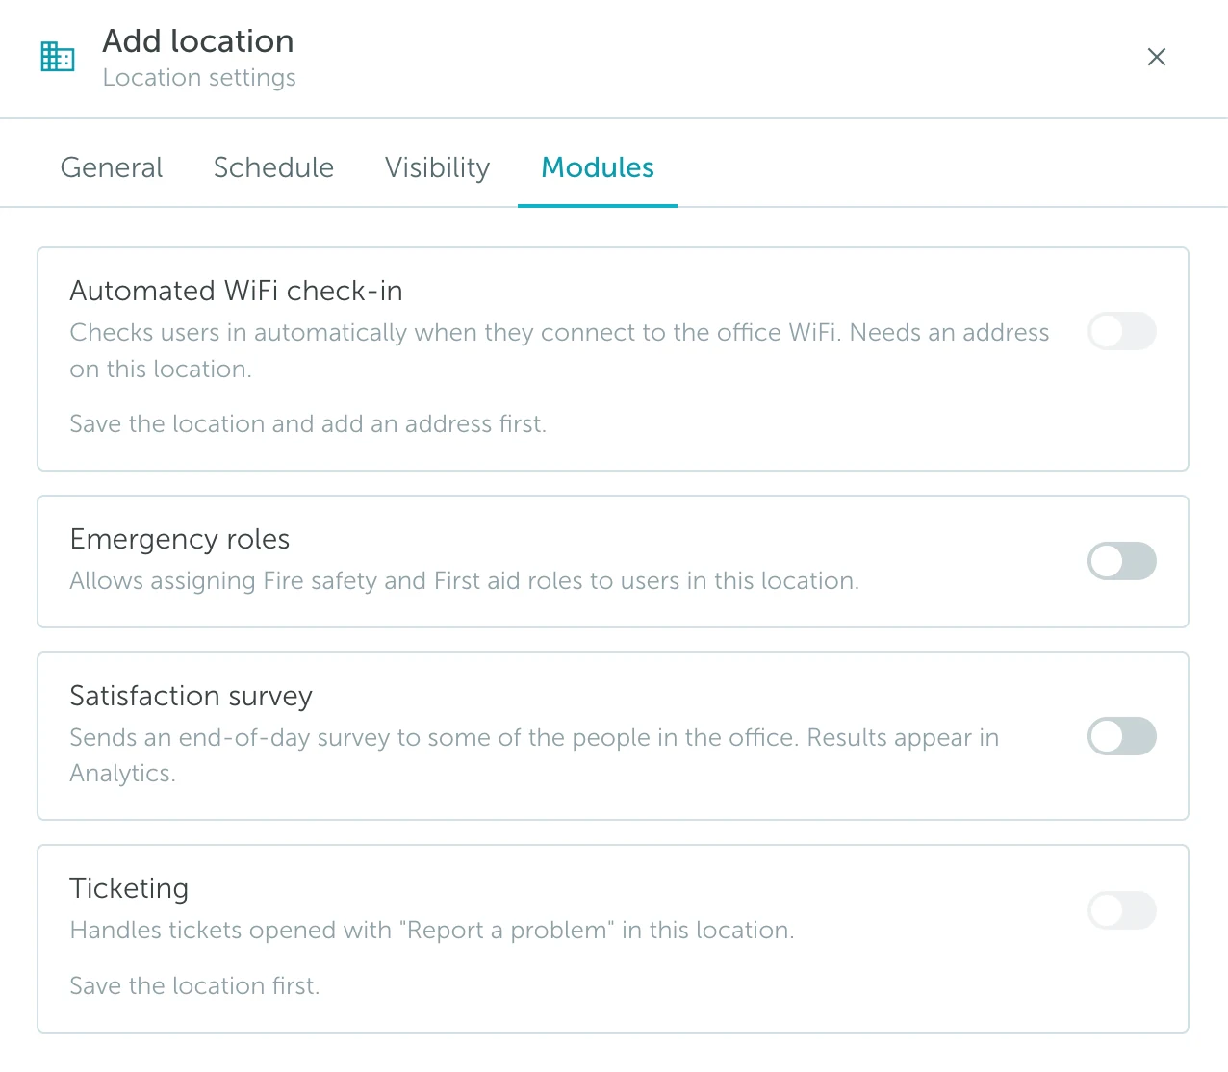Select the Modules tab
The height and width of the screenshot is (1072, 1228).
598,167
